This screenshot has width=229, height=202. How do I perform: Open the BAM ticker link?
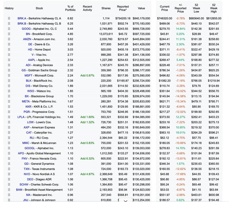coord(19,190)
